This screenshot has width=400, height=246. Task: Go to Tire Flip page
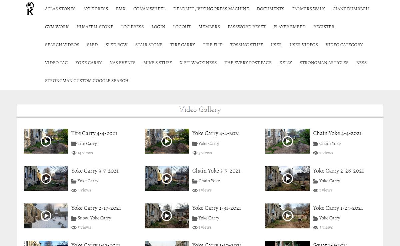(x=212, y=45)
